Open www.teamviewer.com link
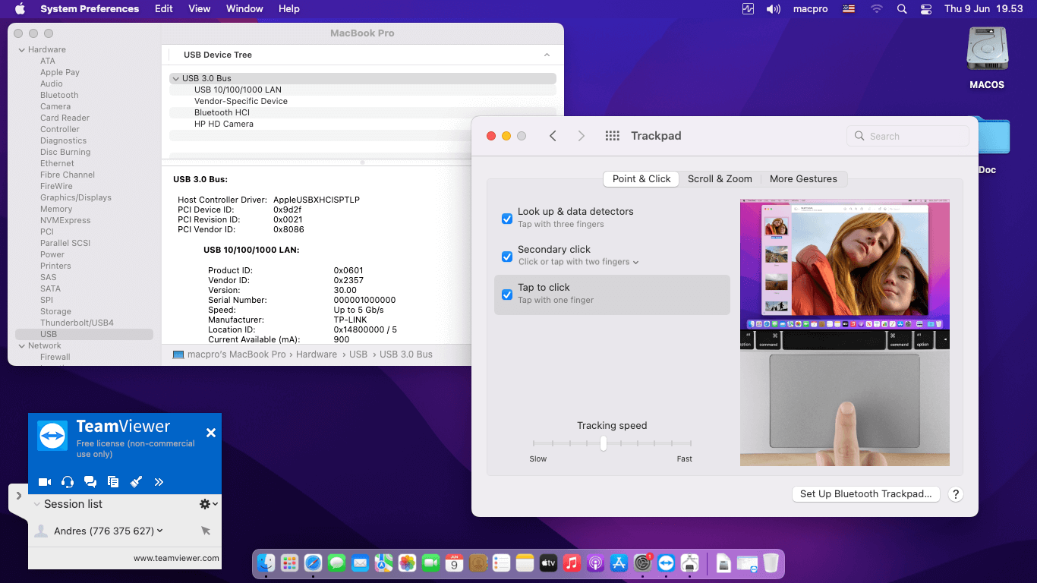Screen dimensions: 1037x583 176,558
